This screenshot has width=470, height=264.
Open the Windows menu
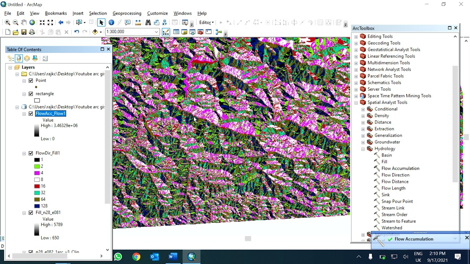[x=182, y=13]
